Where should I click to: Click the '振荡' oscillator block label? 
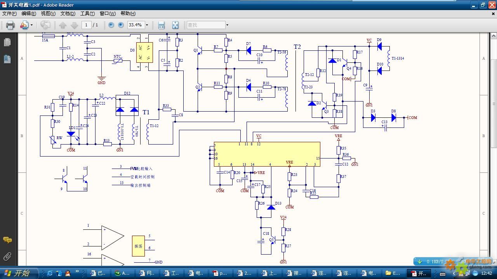click(138, 246)
